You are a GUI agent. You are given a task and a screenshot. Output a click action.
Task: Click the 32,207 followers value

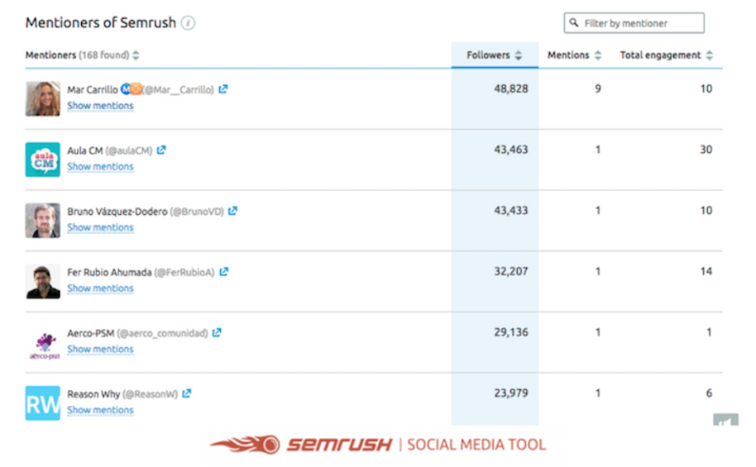511,271
